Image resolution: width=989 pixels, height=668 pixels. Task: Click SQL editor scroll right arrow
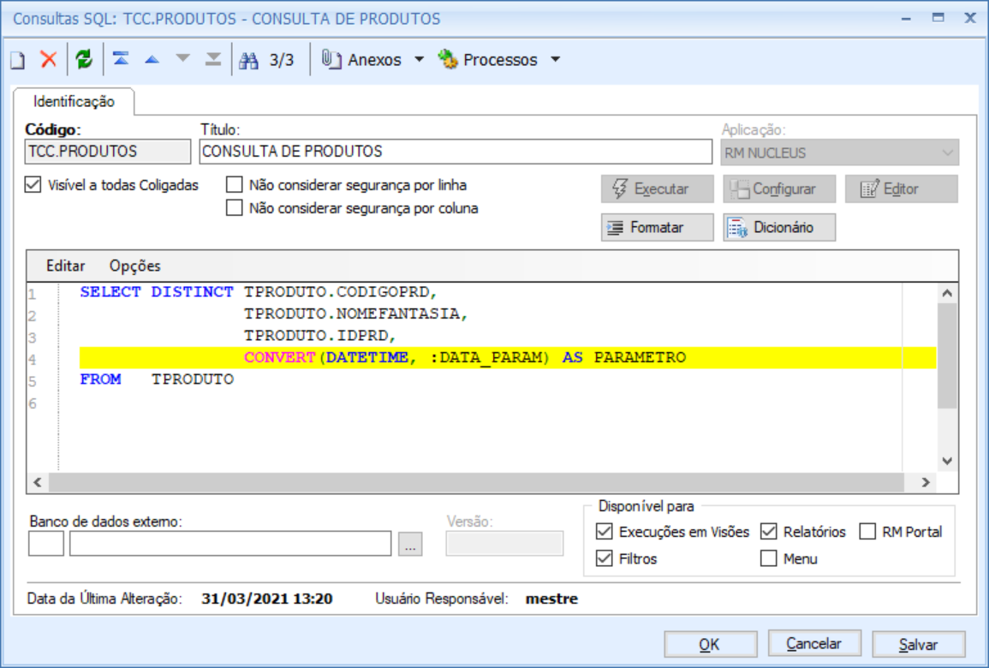(x=926, y=482)
